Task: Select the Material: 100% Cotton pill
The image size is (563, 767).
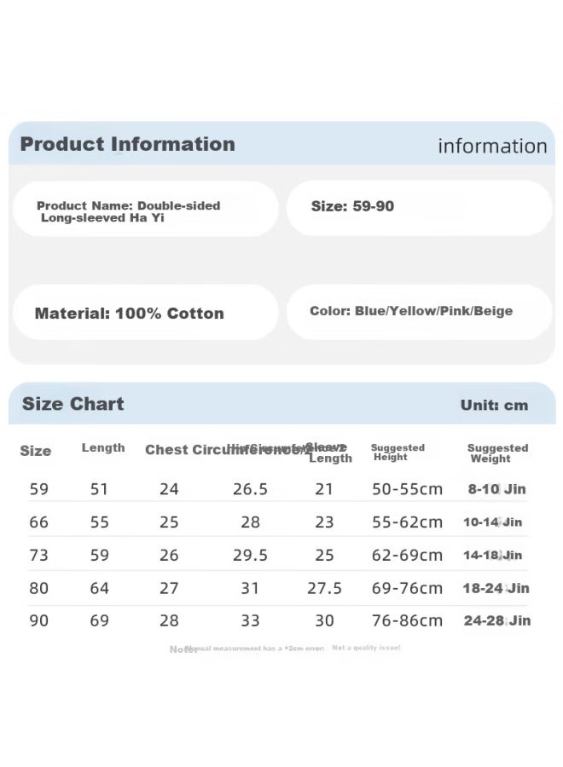Action: coord(145,313)
